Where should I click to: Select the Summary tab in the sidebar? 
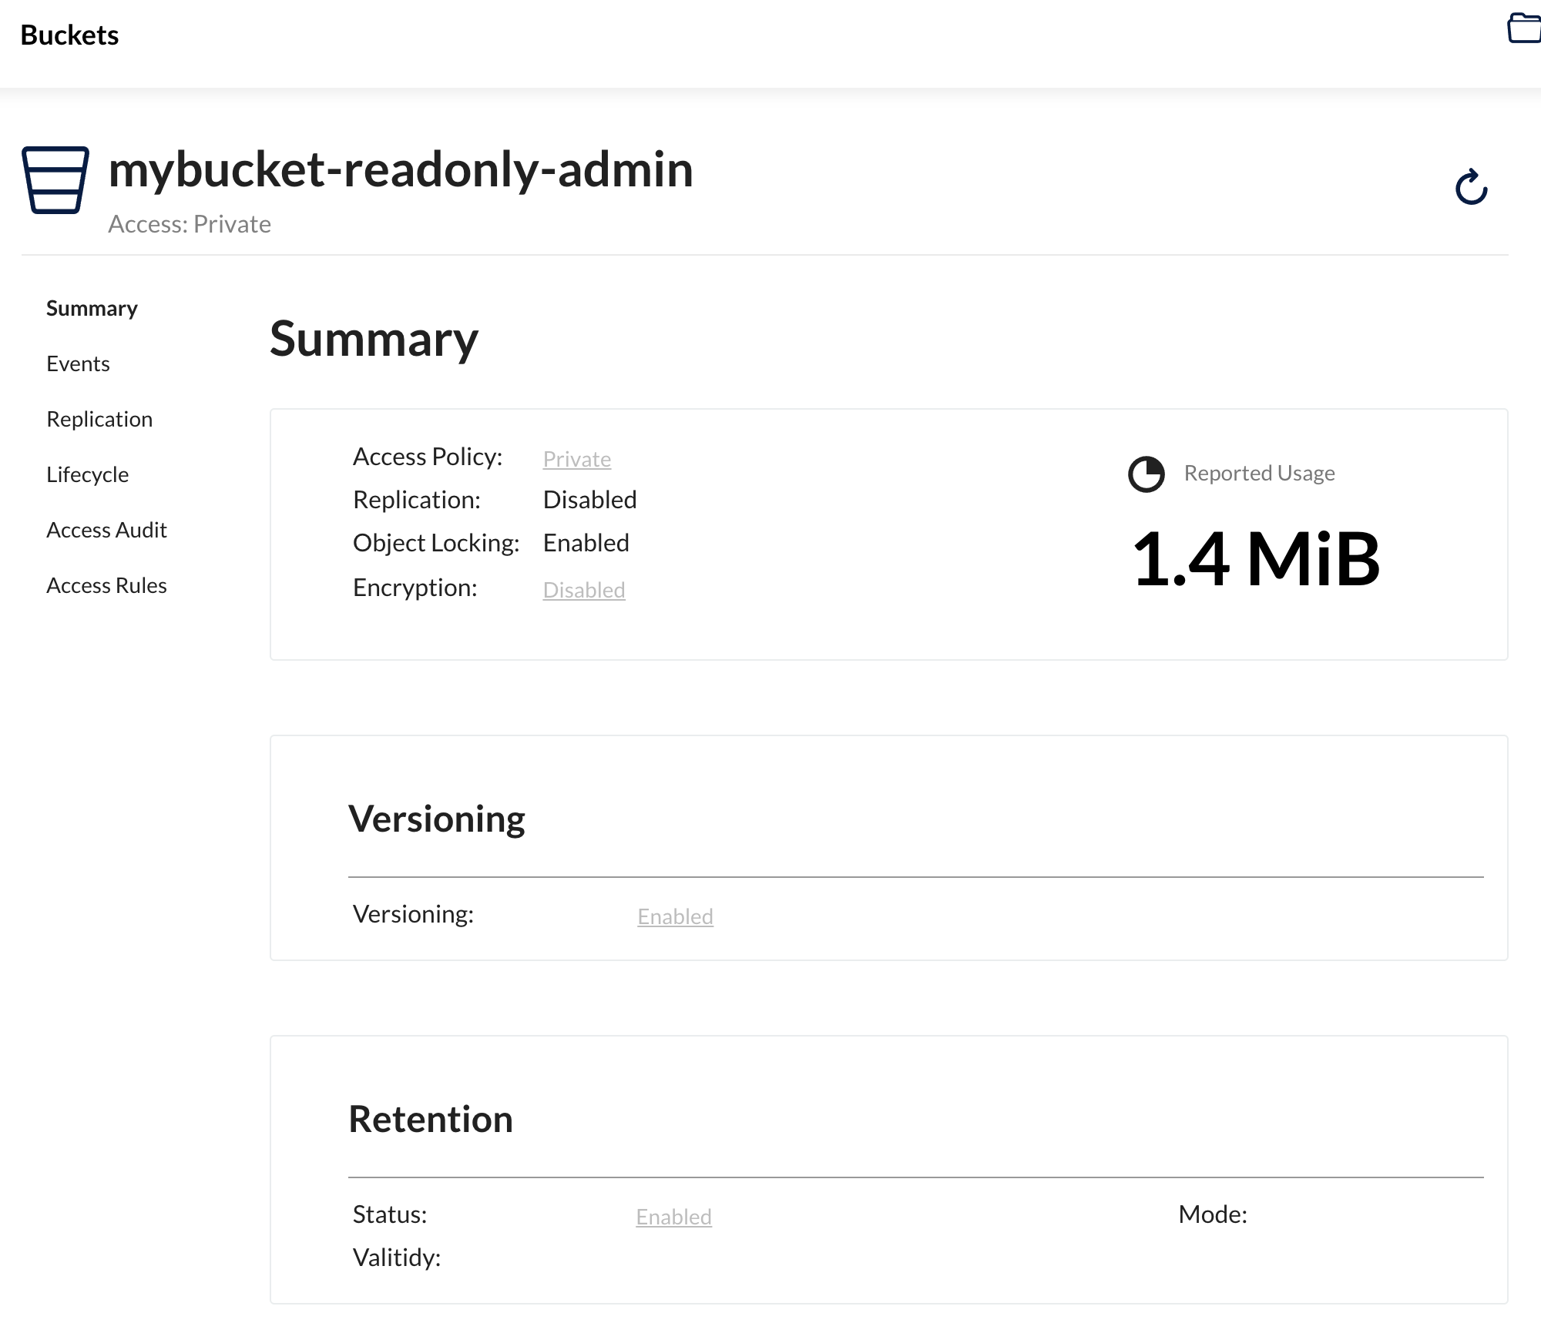pos(92,308)
